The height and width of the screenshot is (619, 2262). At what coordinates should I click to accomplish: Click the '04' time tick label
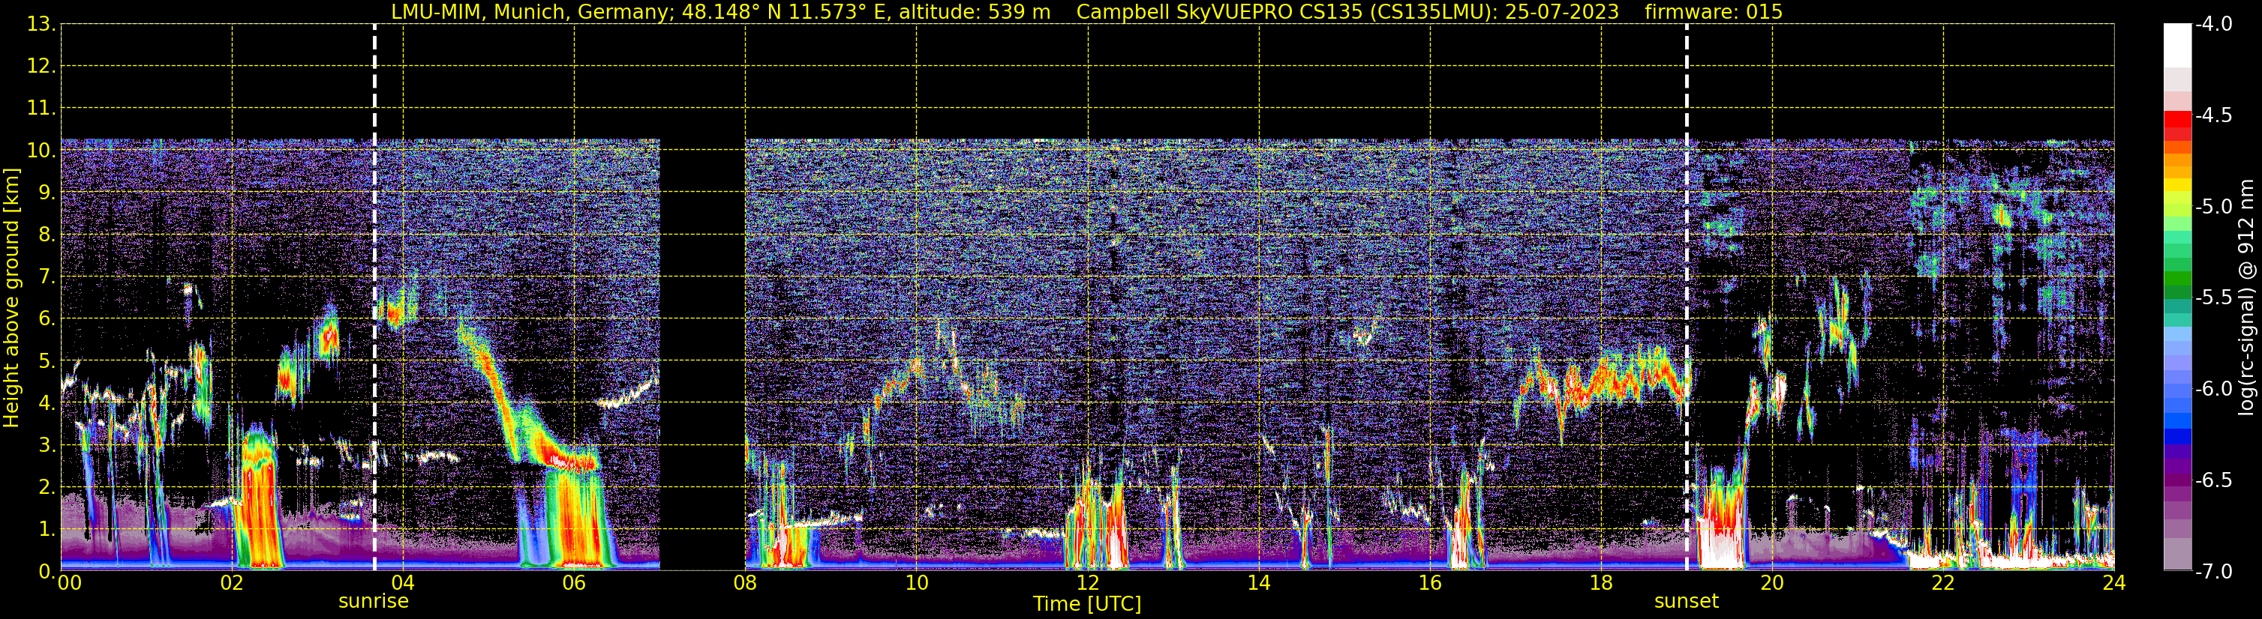(403, 583)
